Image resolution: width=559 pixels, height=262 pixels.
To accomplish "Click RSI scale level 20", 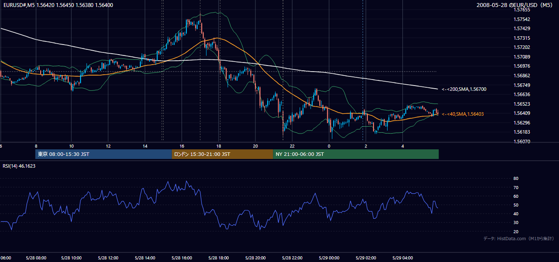I will pos(516,231).
